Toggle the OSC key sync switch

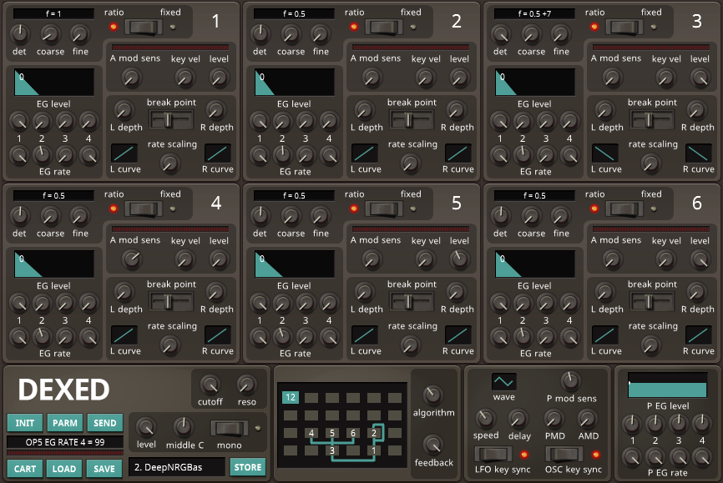point(564,454)
